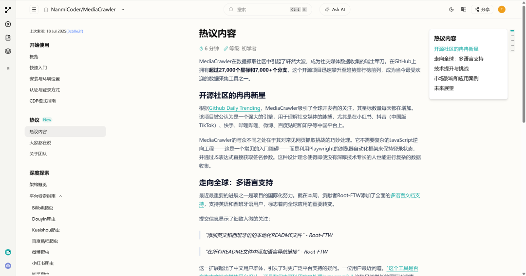The width and height of the screenshot is (526, 276).
Task: Click the Zread logo icon in the left rail
Action: click(x=8, y=10)
